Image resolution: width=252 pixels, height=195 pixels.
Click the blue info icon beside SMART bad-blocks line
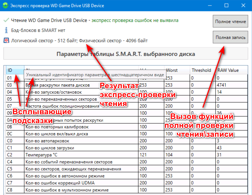point(6,30)
